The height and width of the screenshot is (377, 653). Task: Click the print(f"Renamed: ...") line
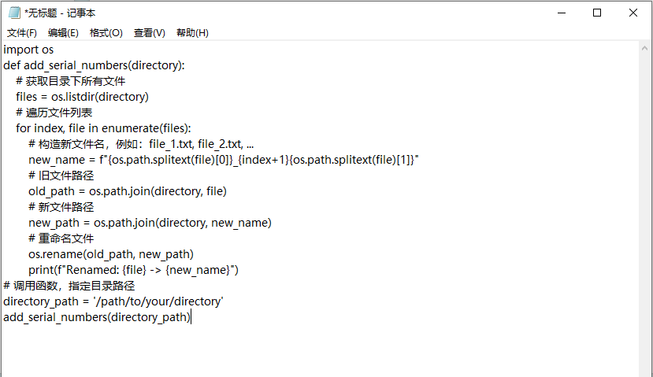coord(133,270)
